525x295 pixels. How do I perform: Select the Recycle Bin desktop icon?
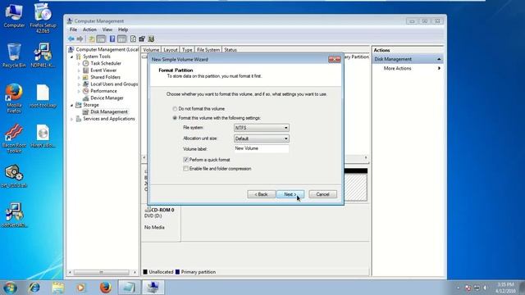tap(14, 56)
